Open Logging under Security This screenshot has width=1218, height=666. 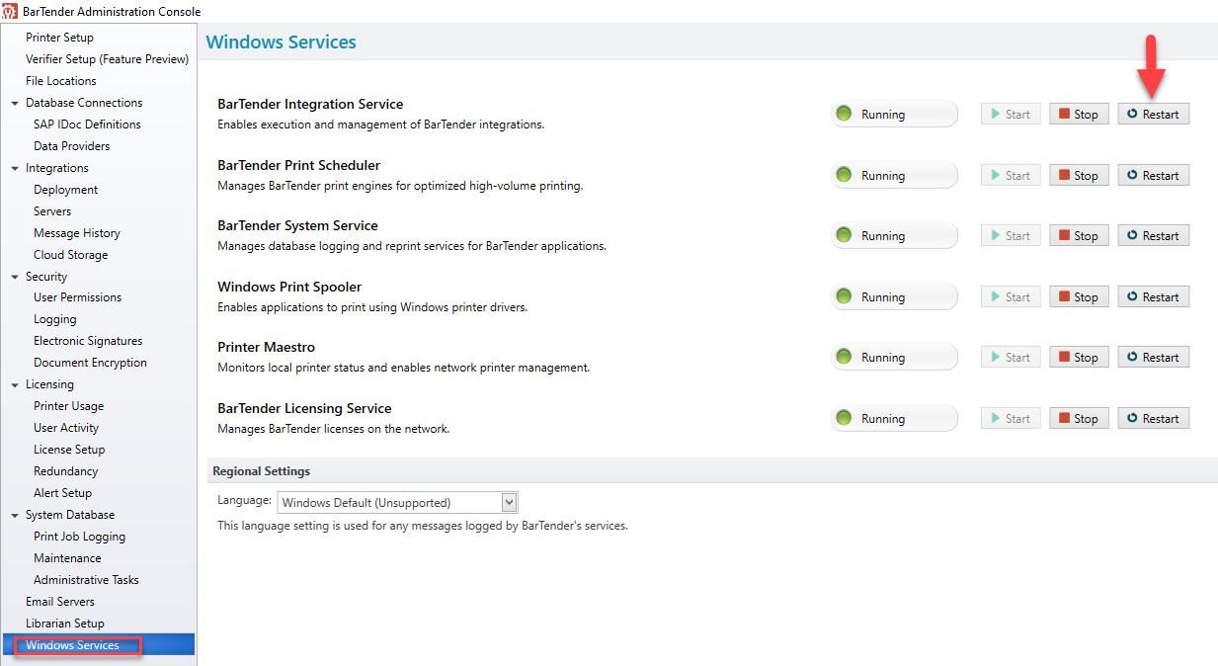click(x=54, y=319)
